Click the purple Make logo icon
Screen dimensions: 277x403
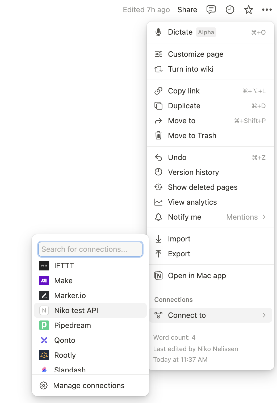[44, 281]
